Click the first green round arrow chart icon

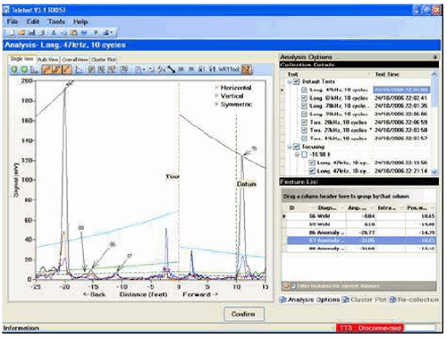coord(14,70)
